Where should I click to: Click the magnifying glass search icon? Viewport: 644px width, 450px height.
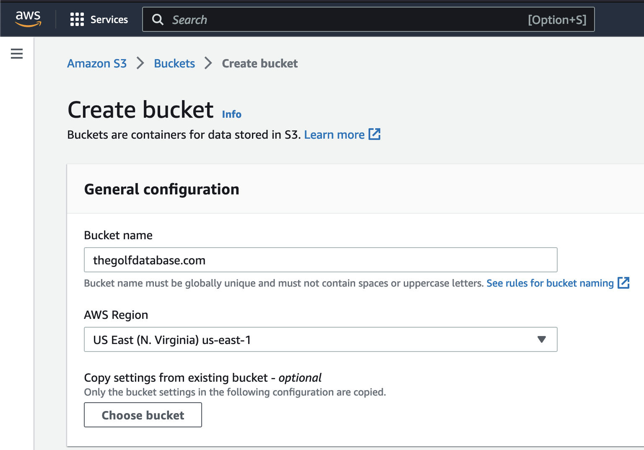click(158, 20)
